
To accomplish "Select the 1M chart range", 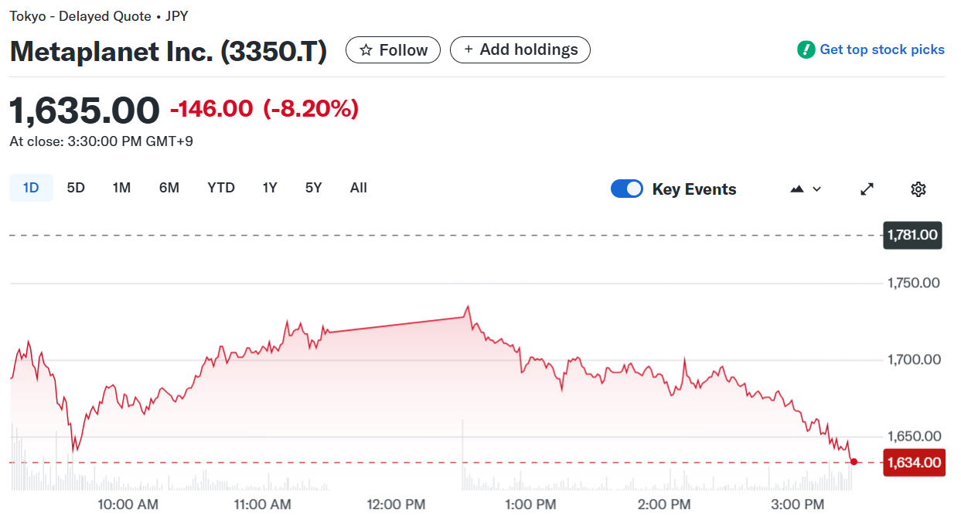I will [121, 188].
